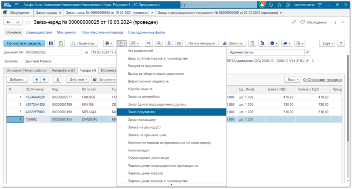
Task: Go forward with right arrow button
Action: (x=18, y=22)
